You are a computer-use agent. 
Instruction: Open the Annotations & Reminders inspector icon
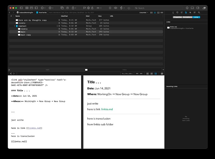177,12
